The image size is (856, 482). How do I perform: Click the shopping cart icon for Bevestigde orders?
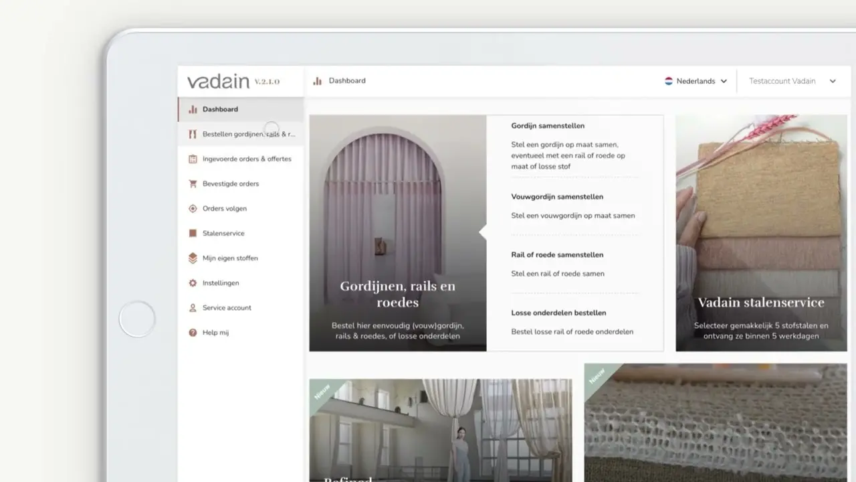193,184
